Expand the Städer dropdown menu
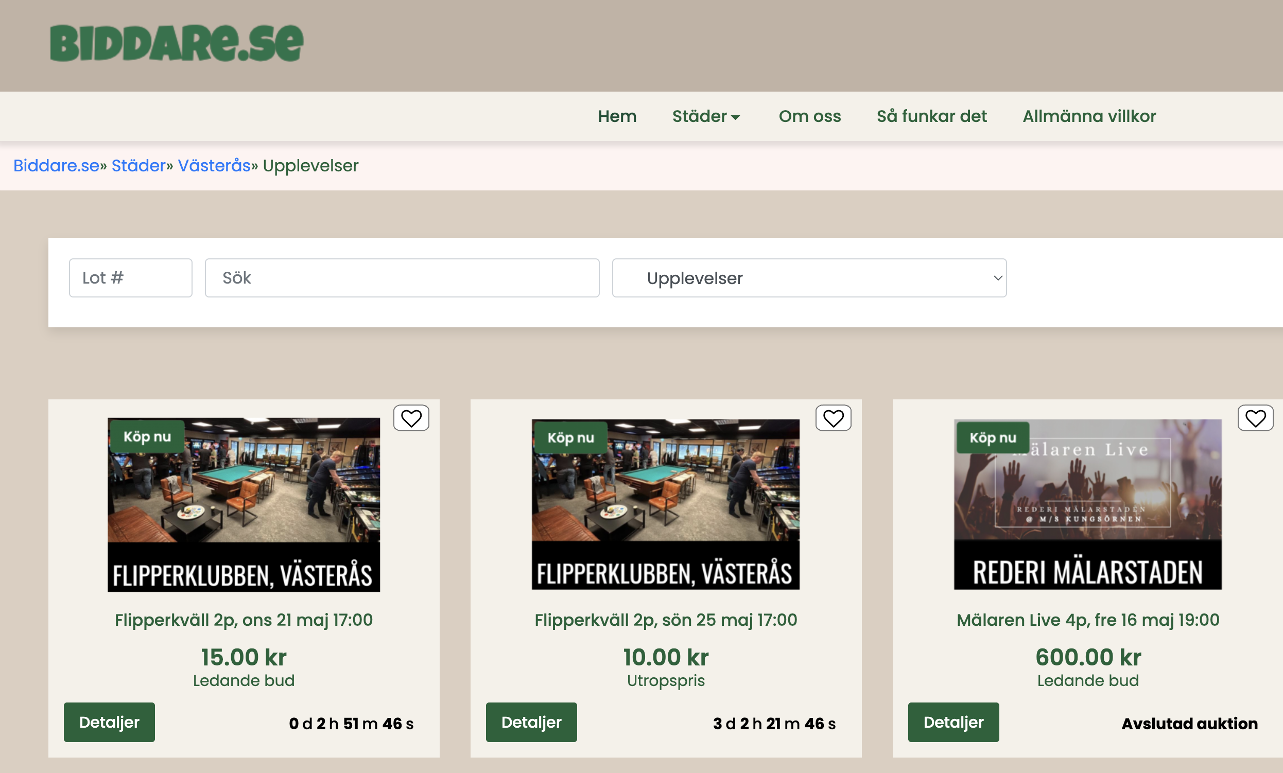 point(705,116)
